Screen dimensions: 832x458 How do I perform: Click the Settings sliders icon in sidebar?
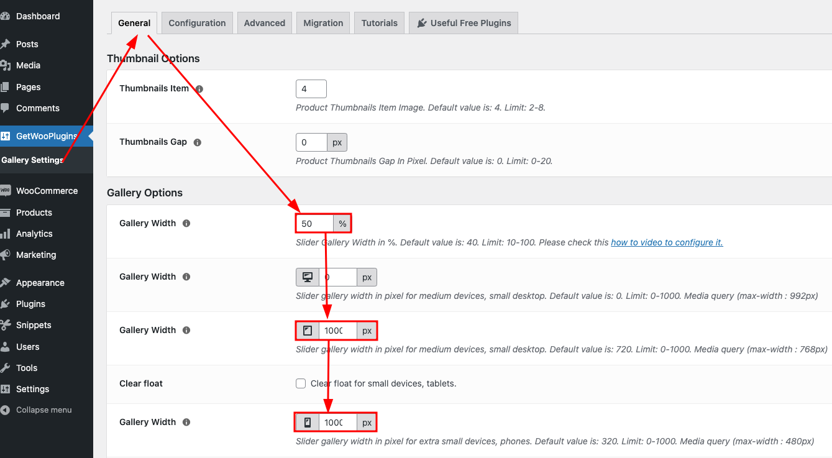click(x=5, y=389)
